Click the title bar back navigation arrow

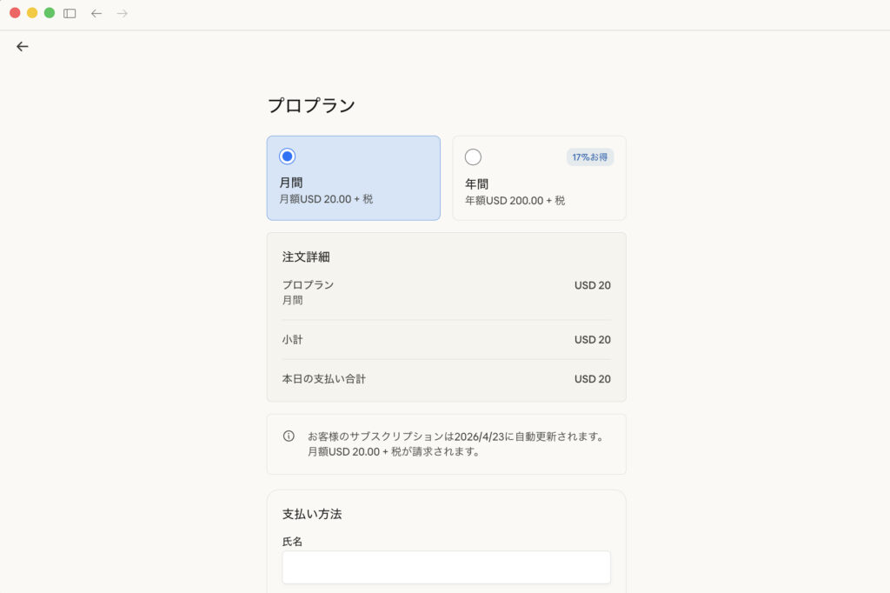[x=96, y=13]
